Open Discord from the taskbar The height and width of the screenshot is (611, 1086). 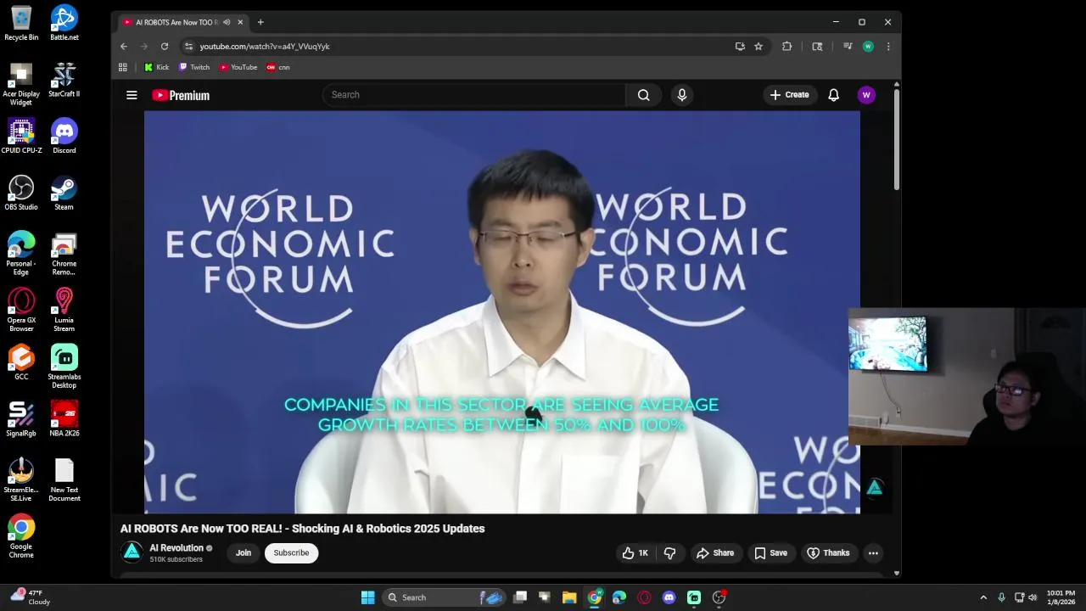coord(669,597)
